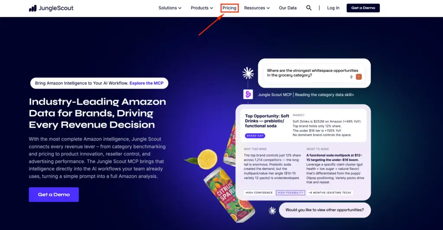The width and height of the screenshot is (443, 230).
Task: Expand the Products menu
Action: [202, 8]
